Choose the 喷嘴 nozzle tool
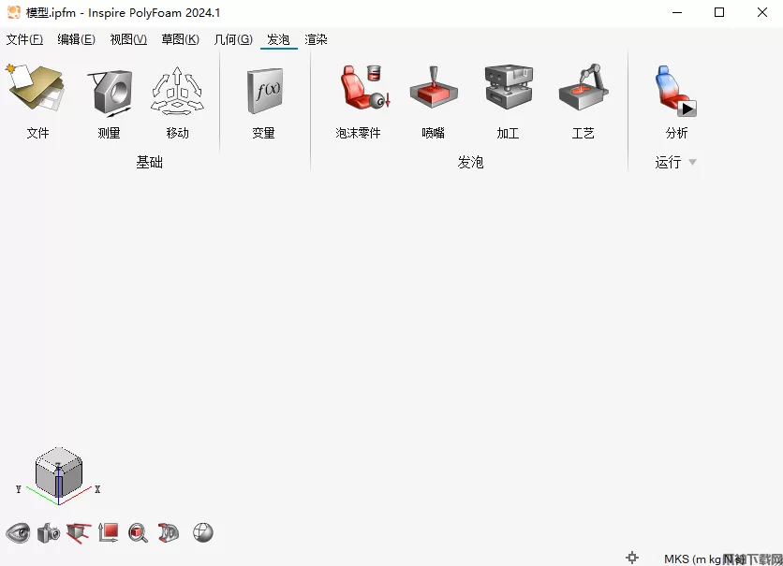Viewport: 783px width, 566px height. coord(433,88)
